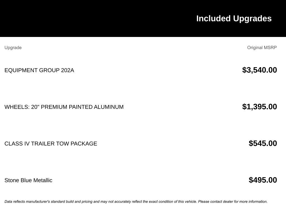The width and height of the screenshot is (286, 215).
Task: Select the WHEELS: 20" PREMIUM PAINTED ALUMINUM row label
Action: pyautogui.click(x=64, y=107)
